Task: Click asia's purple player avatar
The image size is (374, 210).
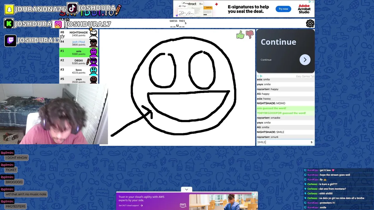Action: point(93,52)
